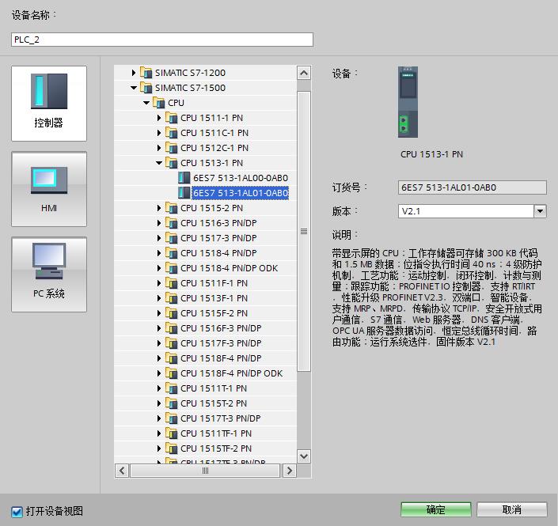
Task: Expand the CPU 1518F-4 PN/DP ODK node
Action: click(159, 373)
